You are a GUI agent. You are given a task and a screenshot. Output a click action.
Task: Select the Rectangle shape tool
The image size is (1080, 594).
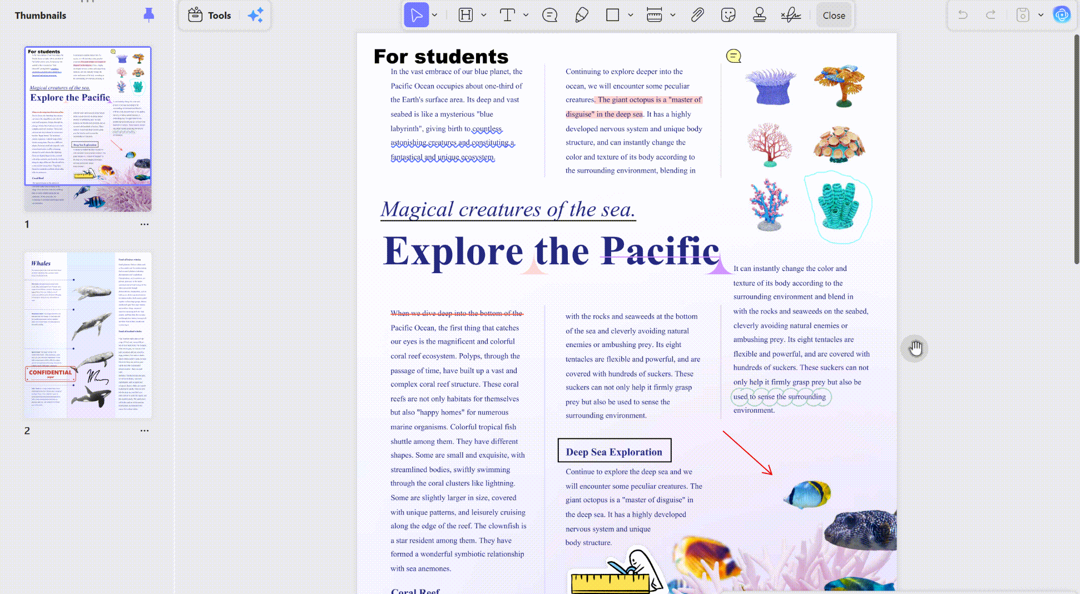tap(612, 15)
